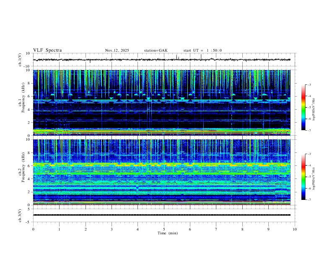Click the date "Nov.12, 2025"
The image size is (332, 257).
point(117,50)
